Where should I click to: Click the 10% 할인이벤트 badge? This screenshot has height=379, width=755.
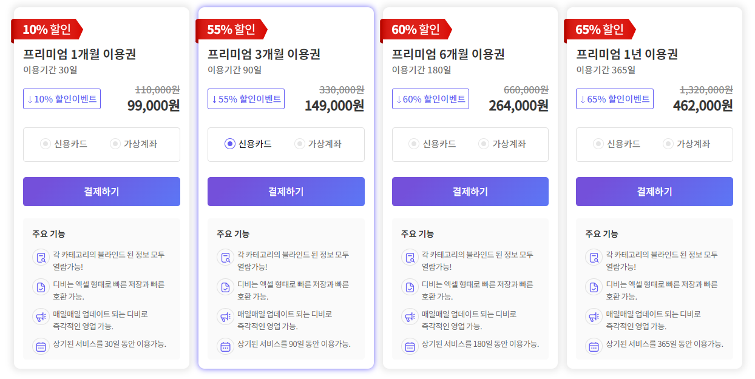tap(62, 99)
